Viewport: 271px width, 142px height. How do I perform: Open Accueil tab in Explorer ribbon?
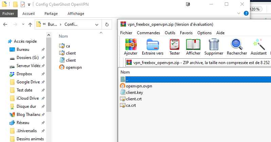(28, 14)
